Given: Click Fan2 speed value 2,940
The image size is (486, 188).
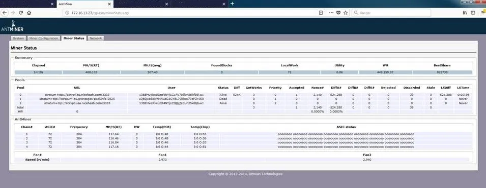Looking at the screenshot, I should click(x=367, y=160).
